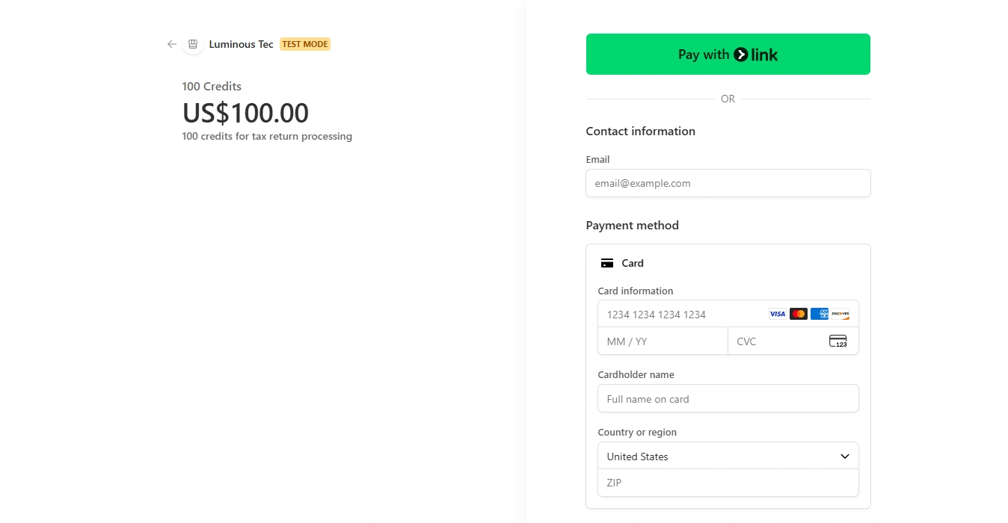Click the CVC card hint icon
The image size is (1008, 523).
pos(838,341)
